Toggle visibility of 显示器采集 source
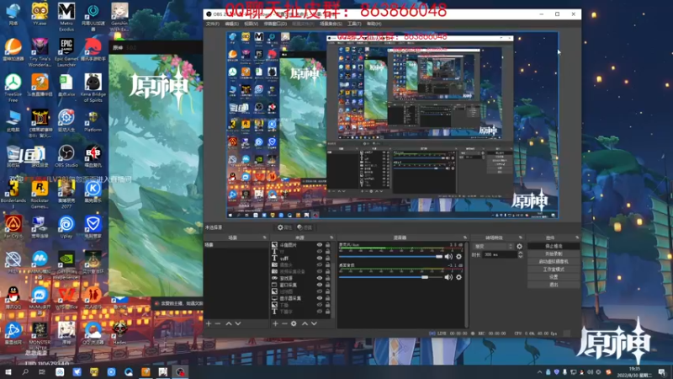 pos(320,298)
